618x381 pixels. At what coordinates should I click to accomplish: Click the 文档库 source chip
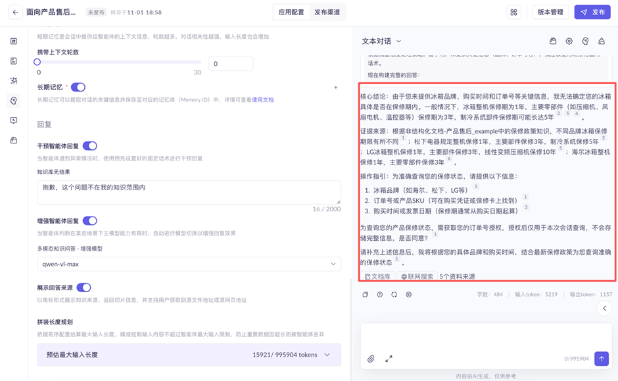coord(377,276)
